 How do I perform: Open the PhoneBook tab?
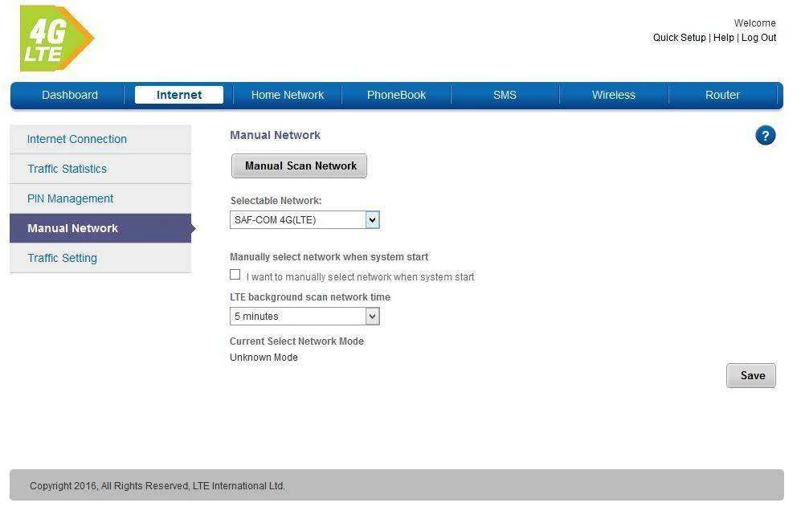396,95
